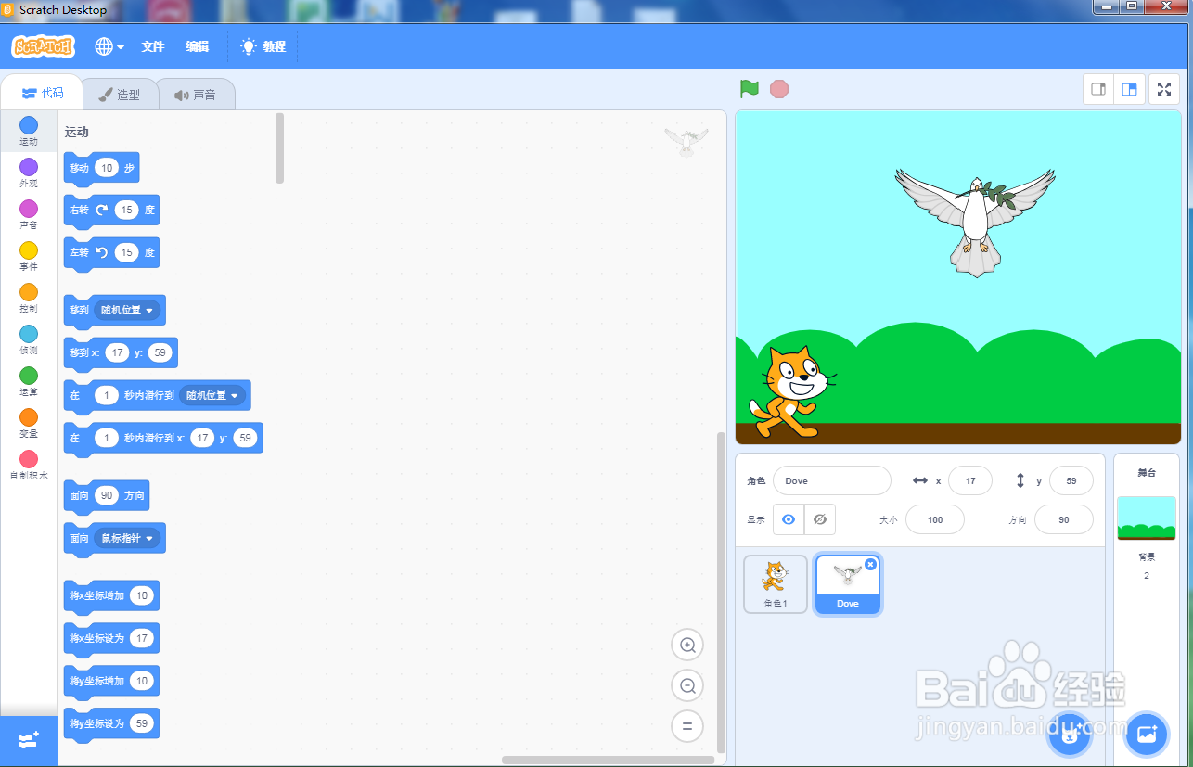
Task: Select the 侦测 block category
Action: pyautogui.click(x=29, y=340)
